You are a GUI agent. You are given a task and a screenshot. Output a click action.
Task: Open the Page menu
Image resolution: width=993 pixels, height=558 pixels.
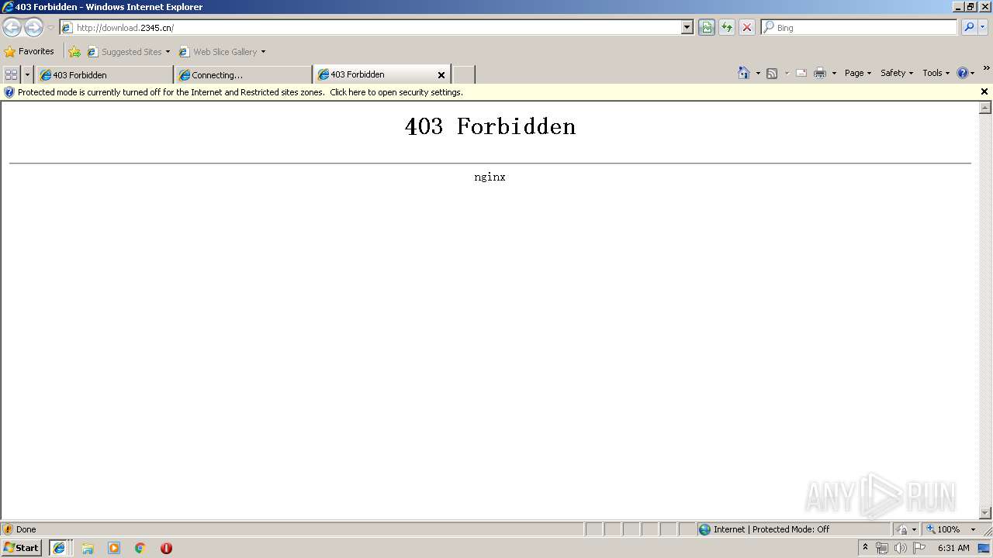858,73
